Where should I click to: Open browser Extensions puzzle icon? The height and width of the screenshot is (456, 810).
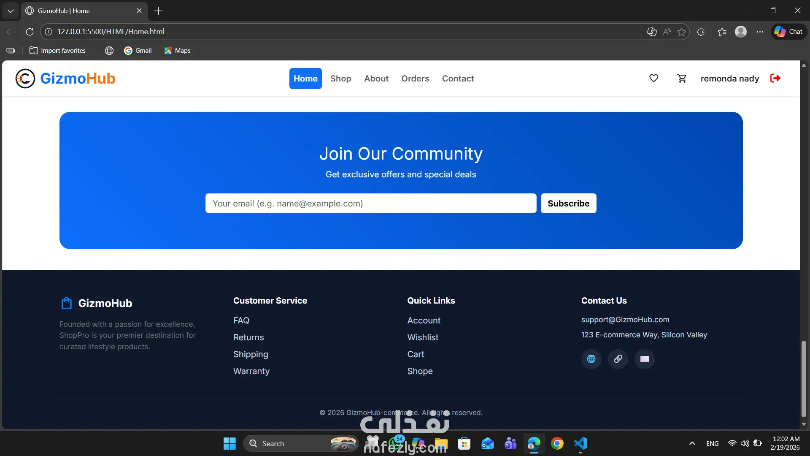point(701,32)
